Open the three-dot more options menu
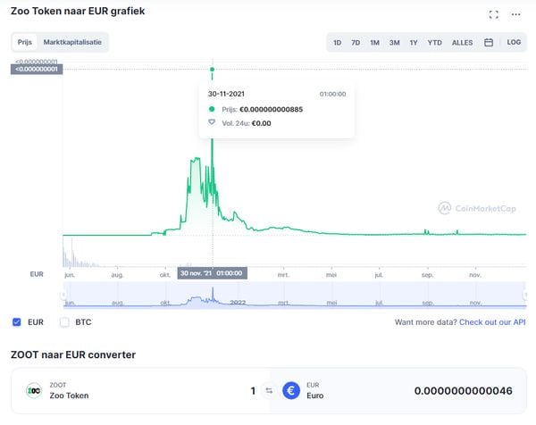This screenshot has height=425, width=536. click(515, 14)
